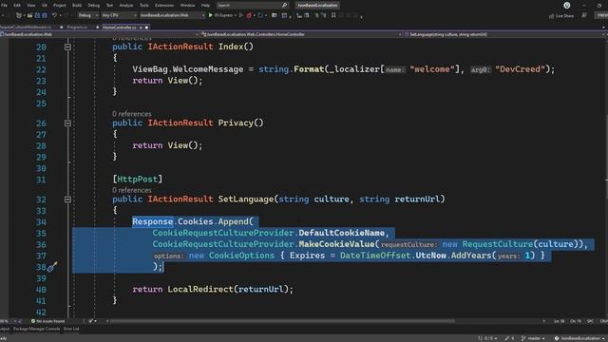This screenshot has height=342, width=608.
Task: Click the pending changes pencil icon in status bar
Action: tap(509, 338)
